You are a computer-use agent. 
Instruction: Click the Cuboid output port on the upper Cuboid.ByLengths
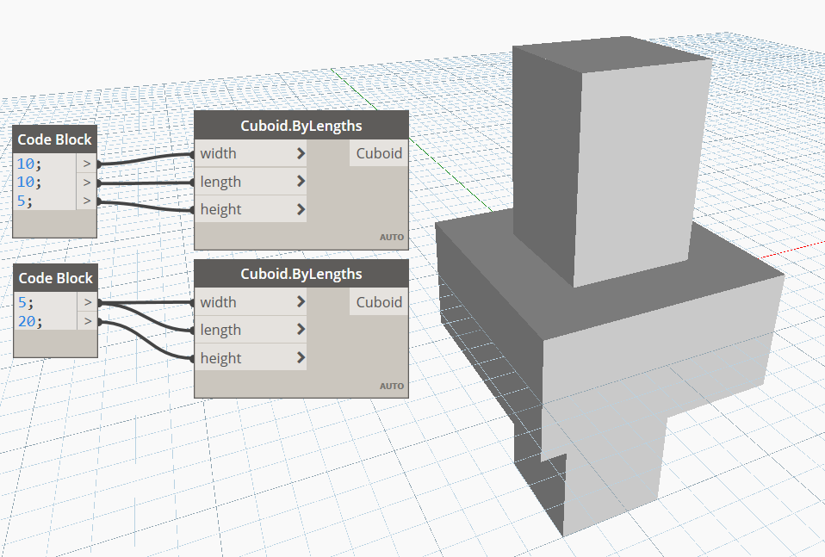click(x=379, y=153)
